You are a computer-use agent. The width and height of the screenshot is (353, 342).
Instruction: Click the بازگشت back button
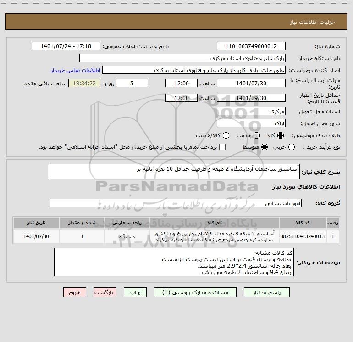[105, 292]
